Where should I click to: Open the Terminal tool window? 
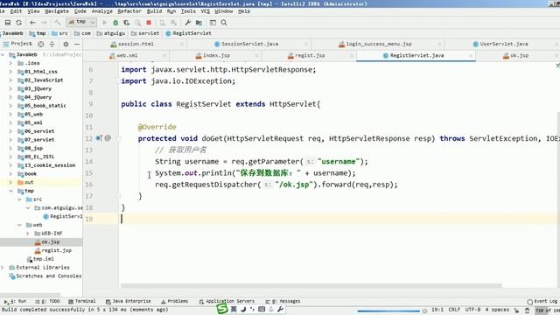(81, 301)
